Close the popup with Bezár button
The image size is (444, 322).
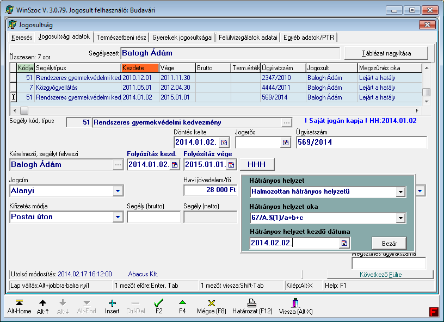click(x=389, y=243)
